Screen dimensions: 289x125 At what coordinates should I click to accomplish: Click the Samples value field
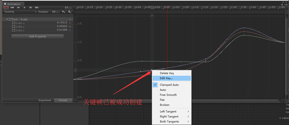point(55,12)
